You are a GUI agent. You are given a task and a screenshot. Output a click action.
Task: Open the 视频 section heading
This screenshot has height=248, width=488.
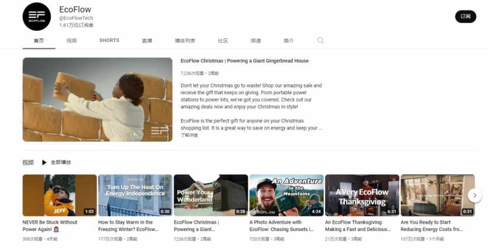click(x=28, y=163)
